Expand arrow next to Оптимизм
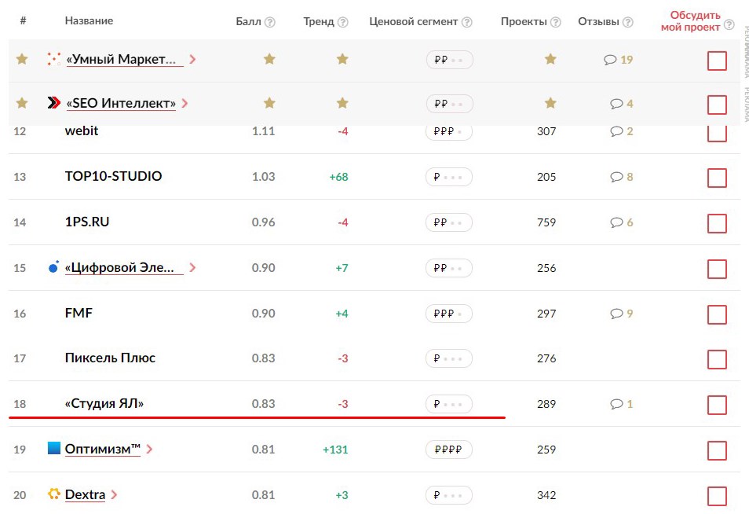Viewport: 749px width, 514px height. pyautogui.click(x=149, y=449)
